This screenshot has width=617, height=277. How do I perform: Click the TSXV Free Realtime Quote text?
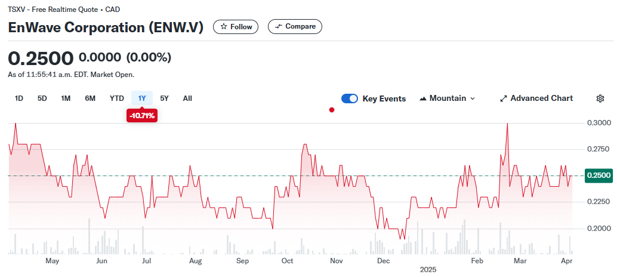[64, 9]
